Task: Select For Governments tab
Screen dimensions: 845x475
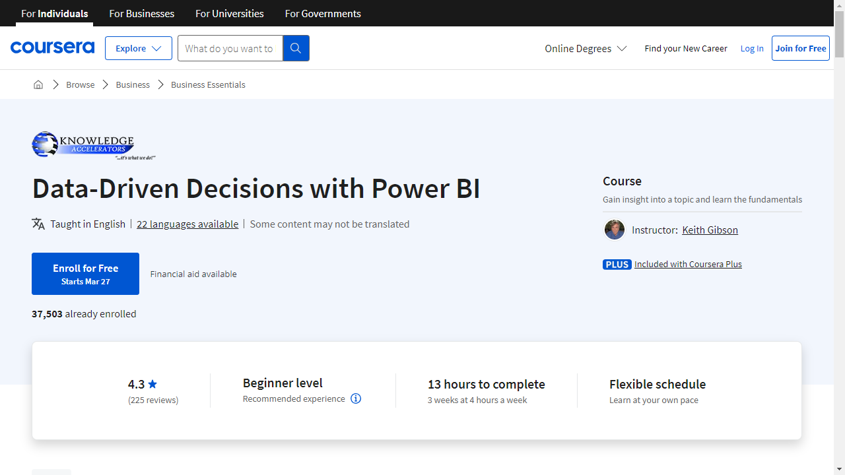Action: tap(323, 13)
